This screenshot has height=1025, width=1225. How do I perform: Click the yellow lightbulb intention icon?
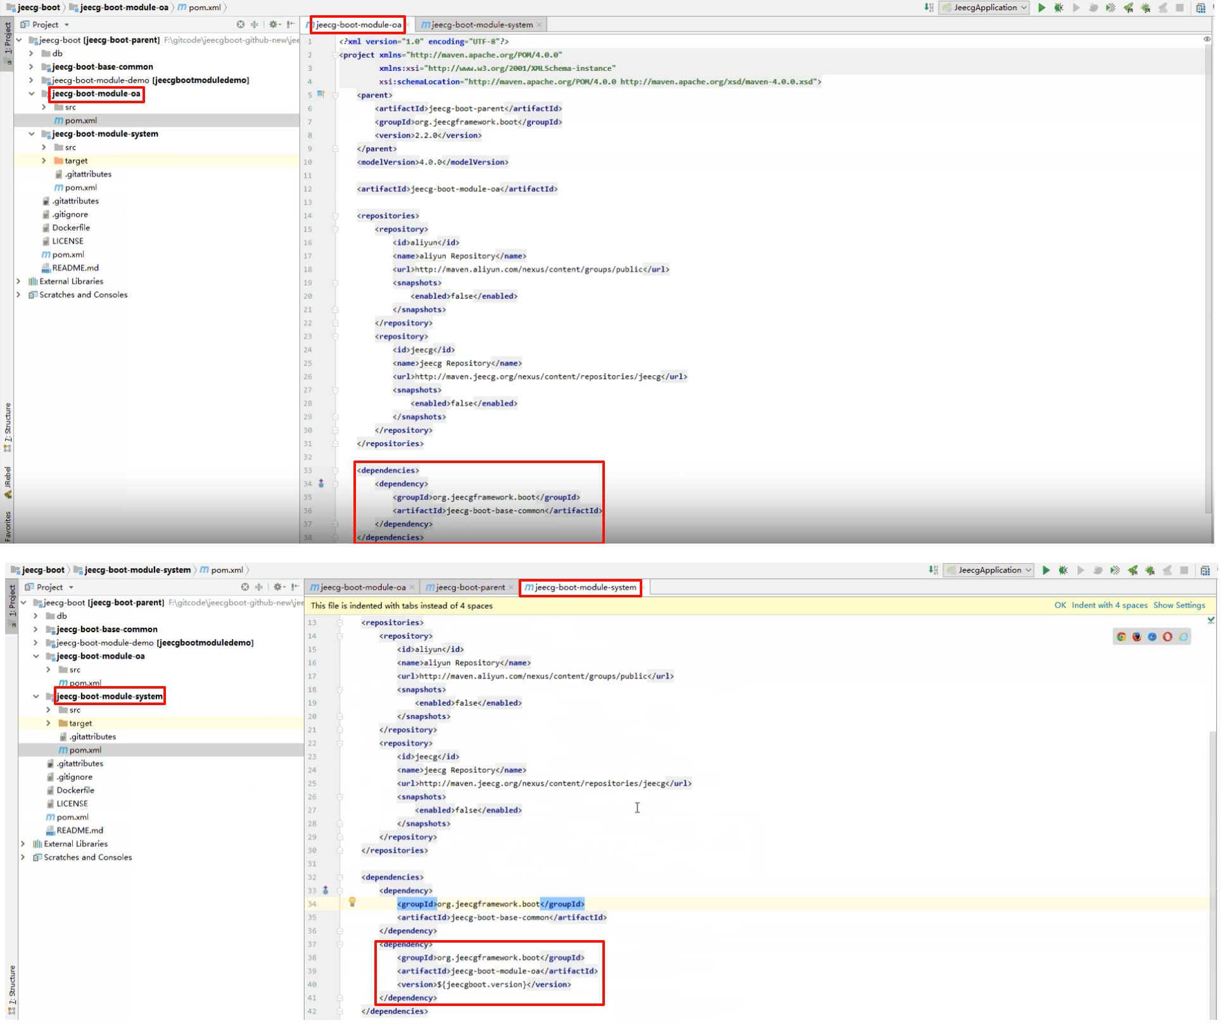(352, 902)
